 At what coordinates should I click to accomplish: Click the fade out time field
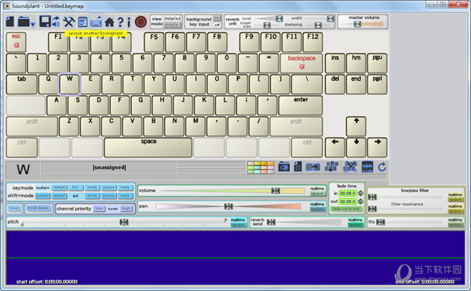348,202
